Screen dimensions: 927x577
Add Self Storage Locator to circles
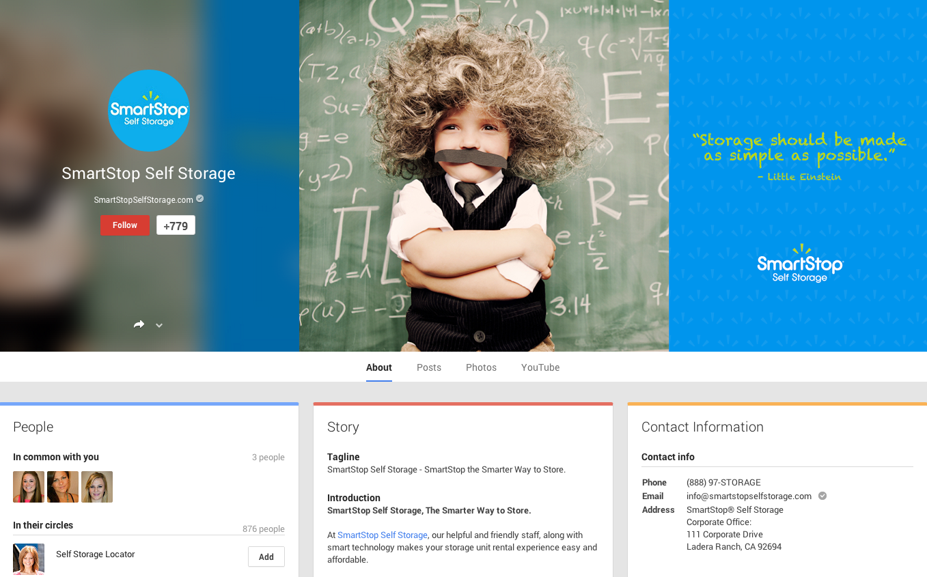(x=266, y=557)
